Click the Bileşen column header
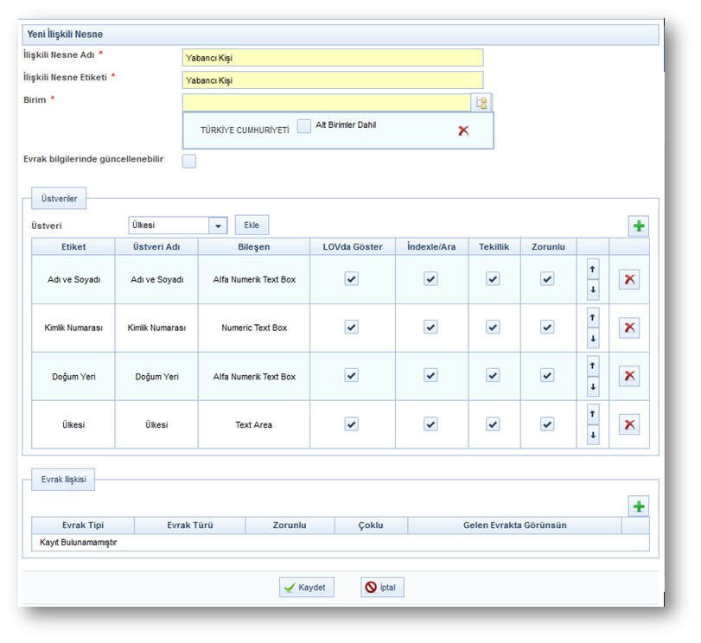The height and width of the screenshot is (643, 701). [x=254, y=247]
